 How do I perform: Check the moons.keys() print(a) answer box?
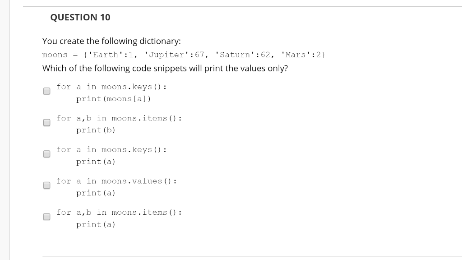tap(46, 154)
